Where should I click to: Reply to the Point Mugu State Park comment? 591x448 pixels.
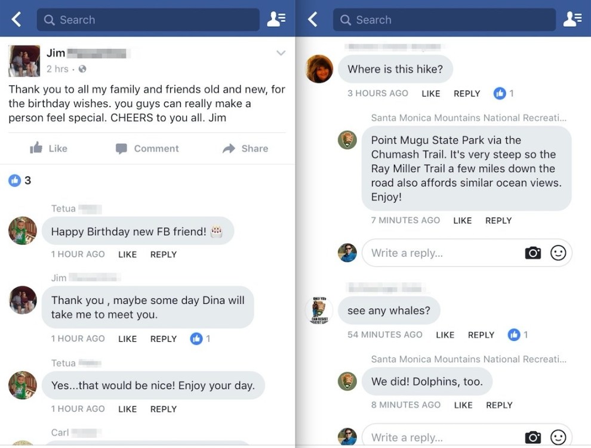tap(498, 220)
